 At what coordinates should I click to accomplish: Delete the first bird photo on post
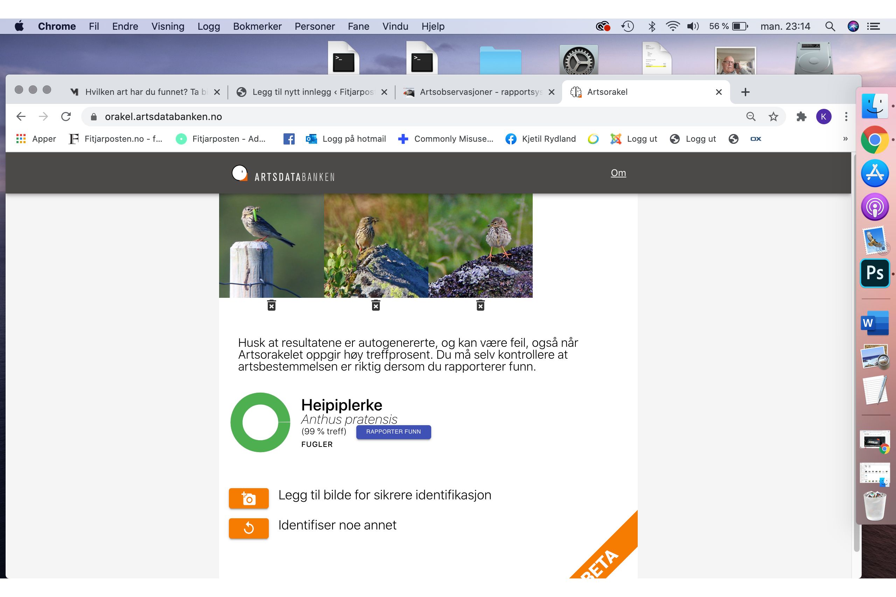pos(271,305)
